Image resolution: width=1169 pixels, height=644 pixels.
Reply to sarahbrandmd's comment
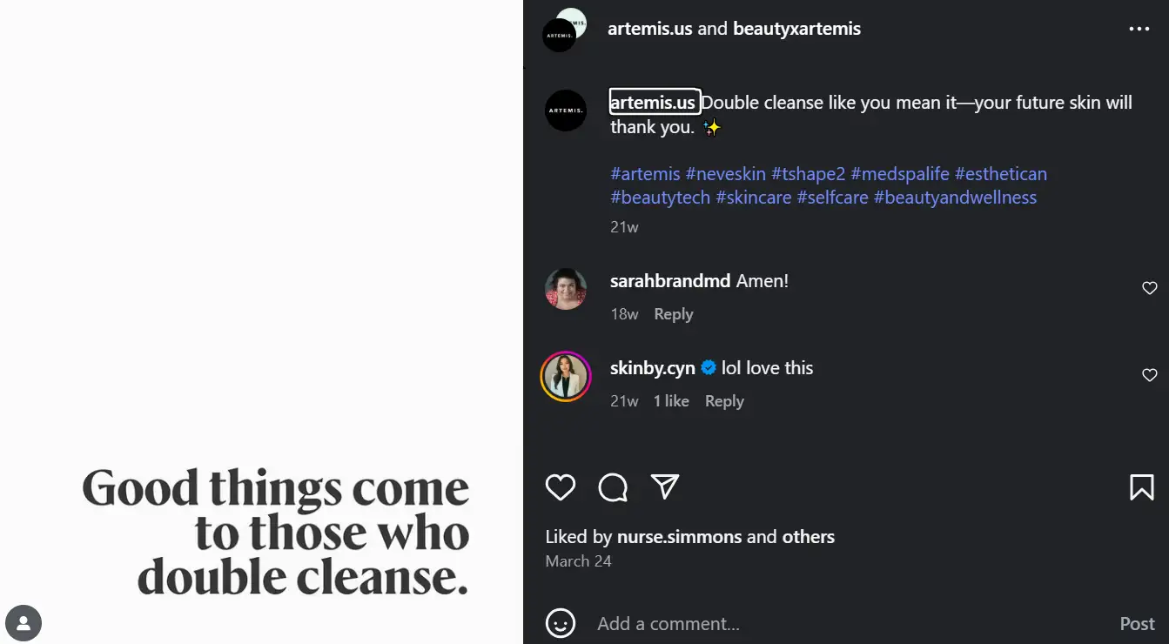pos(673,313)
